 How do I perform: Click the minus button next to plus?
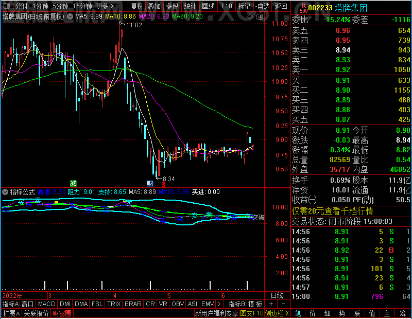(284, 304)
